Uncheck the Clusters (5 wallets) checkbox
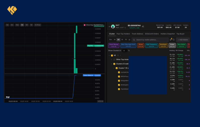This screenshot has height=127, width=200. point(114,64)
